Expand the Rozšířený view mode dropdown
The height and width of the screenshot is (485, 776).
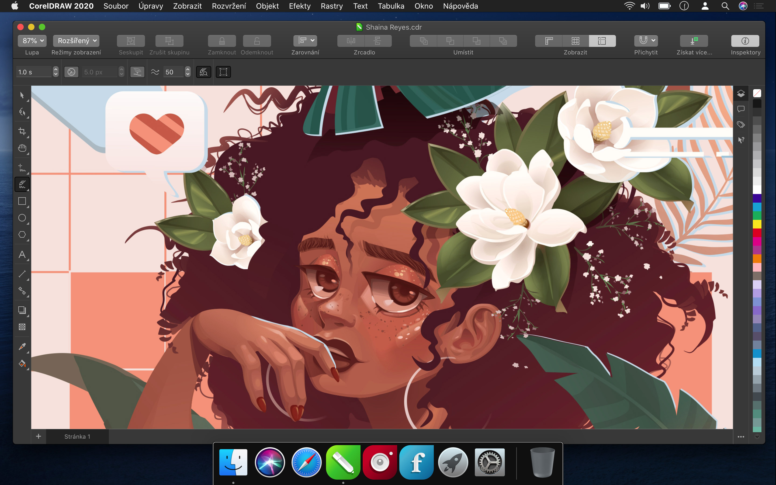(76, 41)
